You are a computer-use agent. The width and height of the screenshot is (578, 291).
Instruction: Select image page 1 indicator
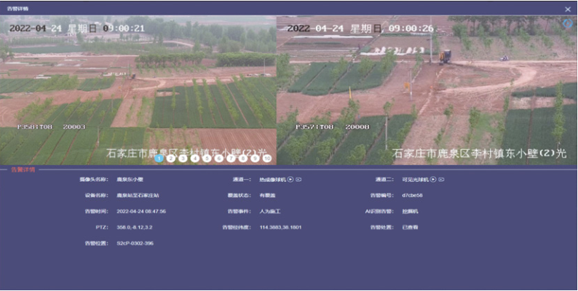tap(159, 158)
